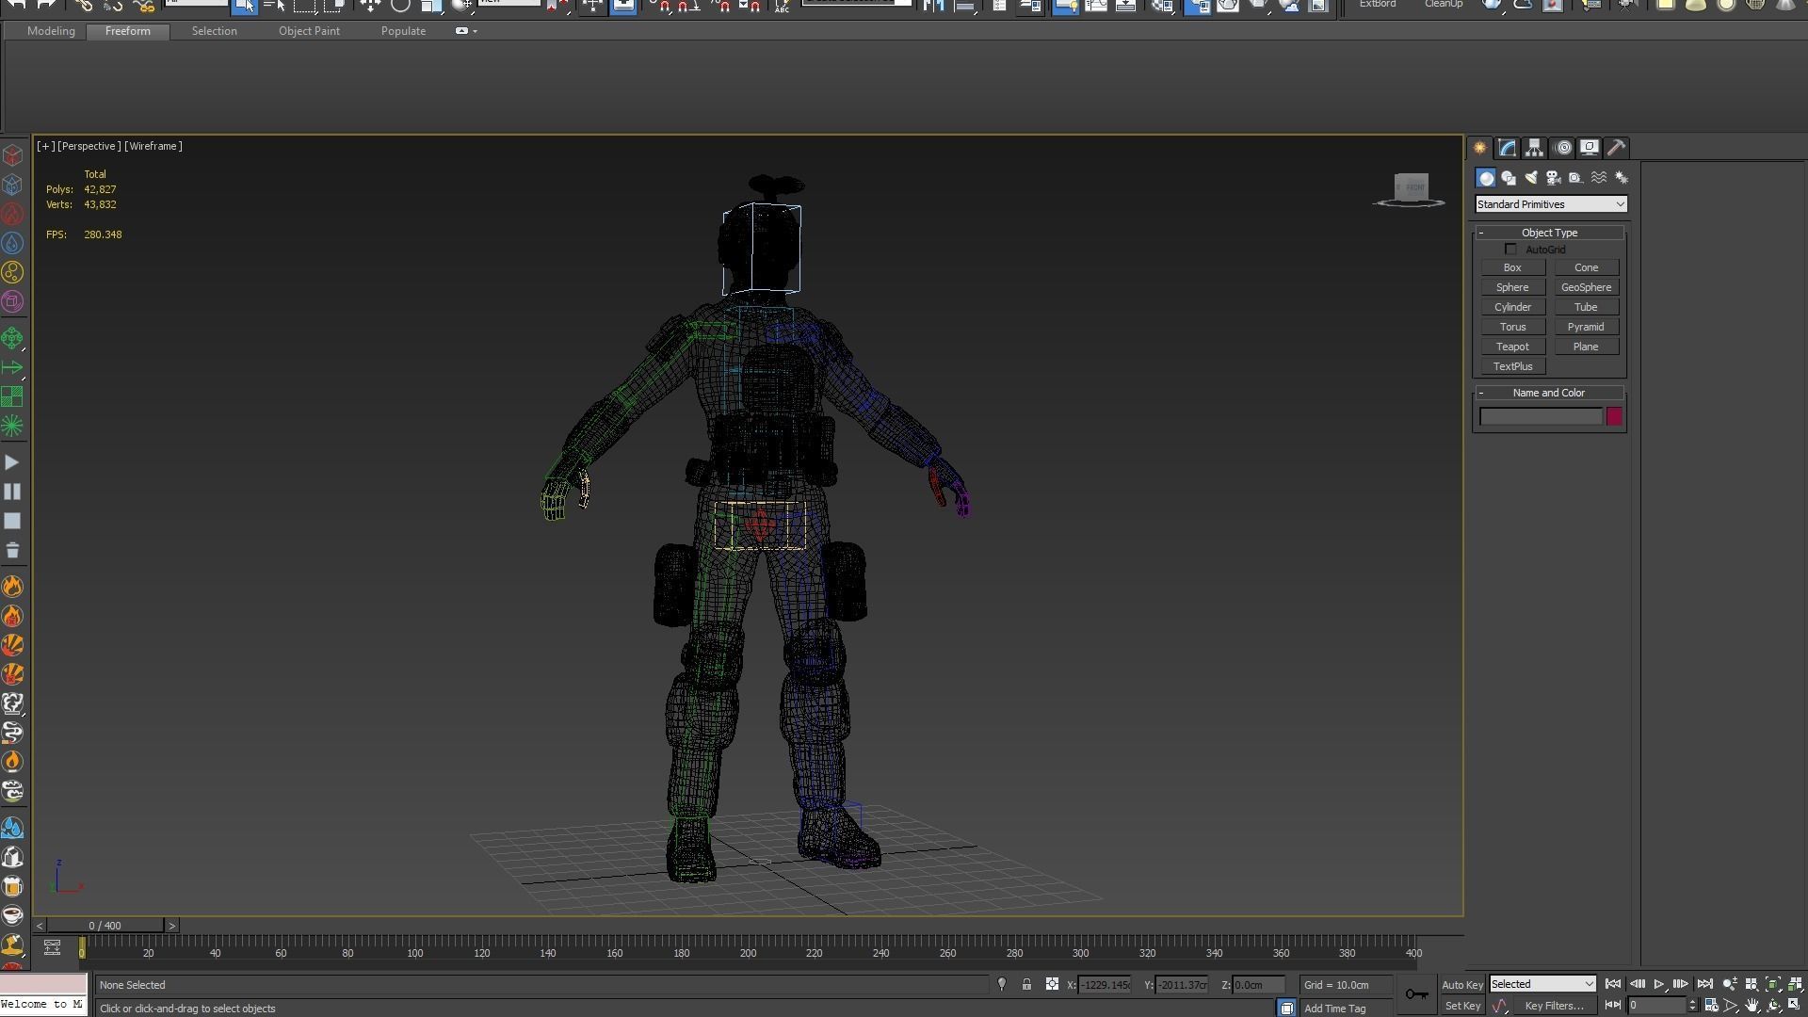Select the Space Warps category icon
Screen dimensions: 1808x1017
click(1599, 178)
